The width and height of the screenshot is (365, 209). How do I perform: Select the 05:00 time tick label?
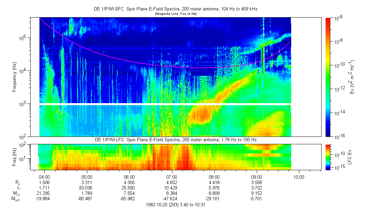tap(87, 177)
